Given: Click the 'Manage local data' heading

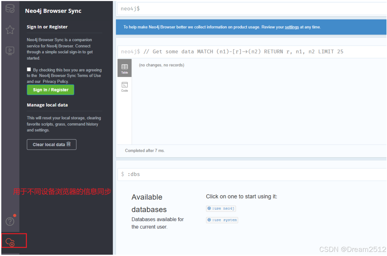Looking at the screenshot, I should (x=47, y=105).
